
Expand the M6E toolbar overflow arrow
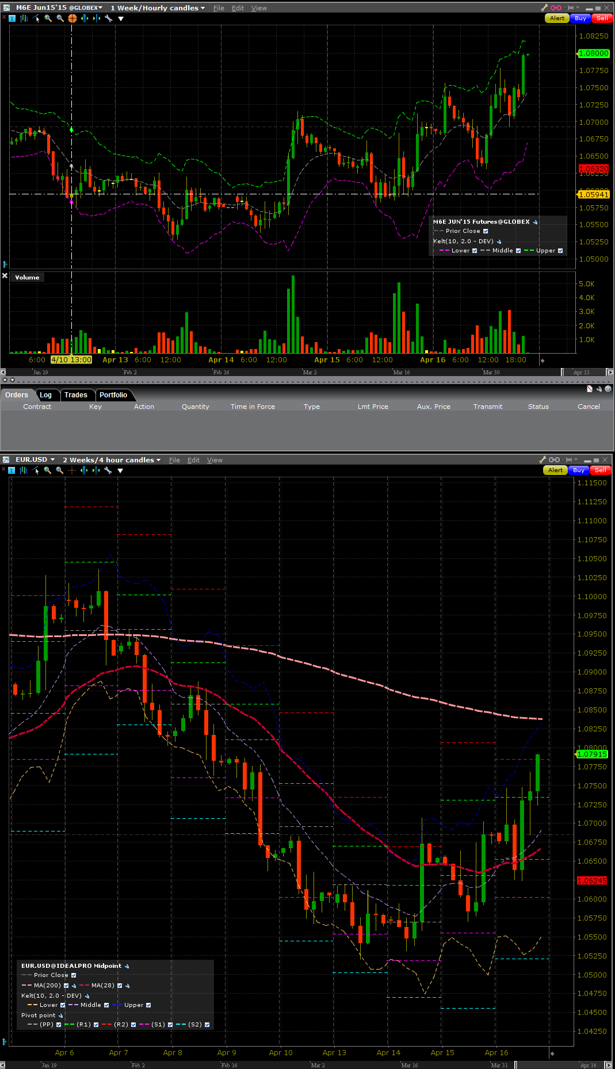[121, 18]
